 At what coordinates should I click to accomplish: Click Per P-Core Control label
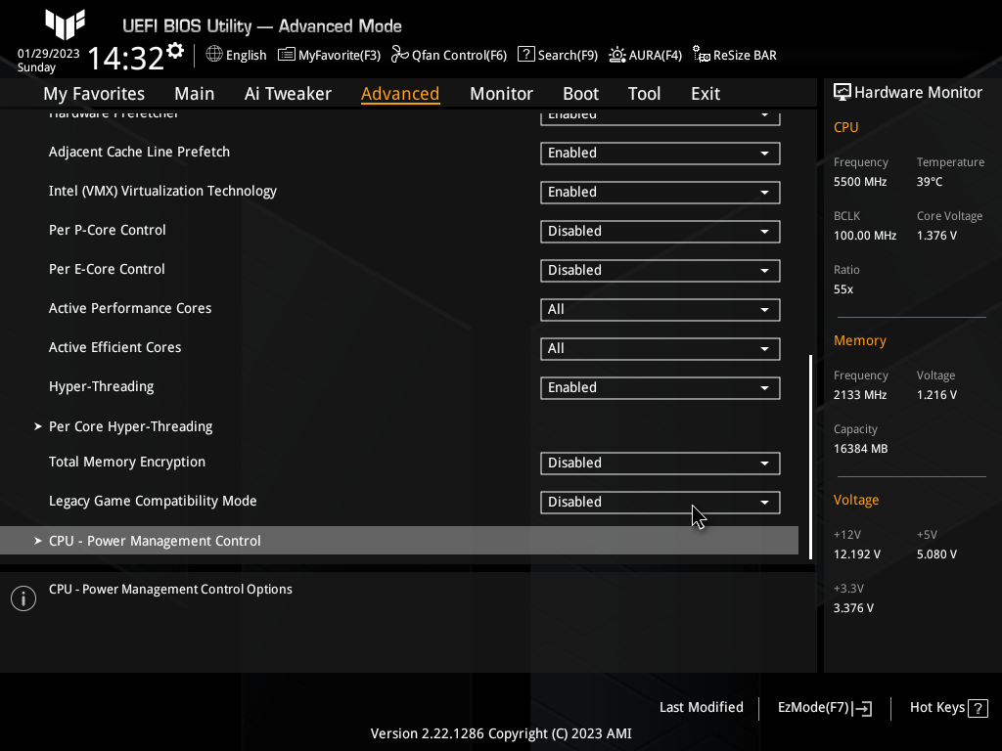click(x=108, y=230)
